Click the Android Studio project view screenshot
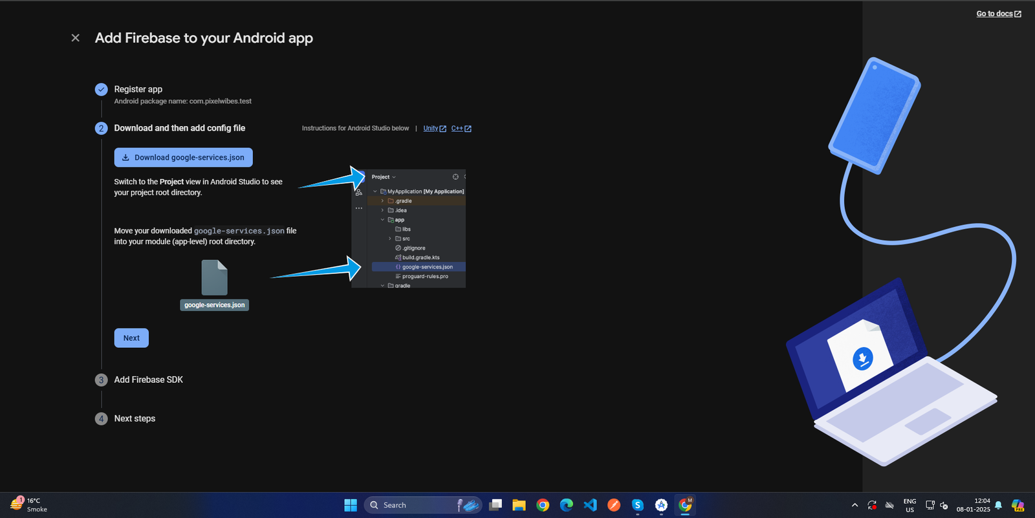This screenshot has width=1035, height=518. [408, 228]
